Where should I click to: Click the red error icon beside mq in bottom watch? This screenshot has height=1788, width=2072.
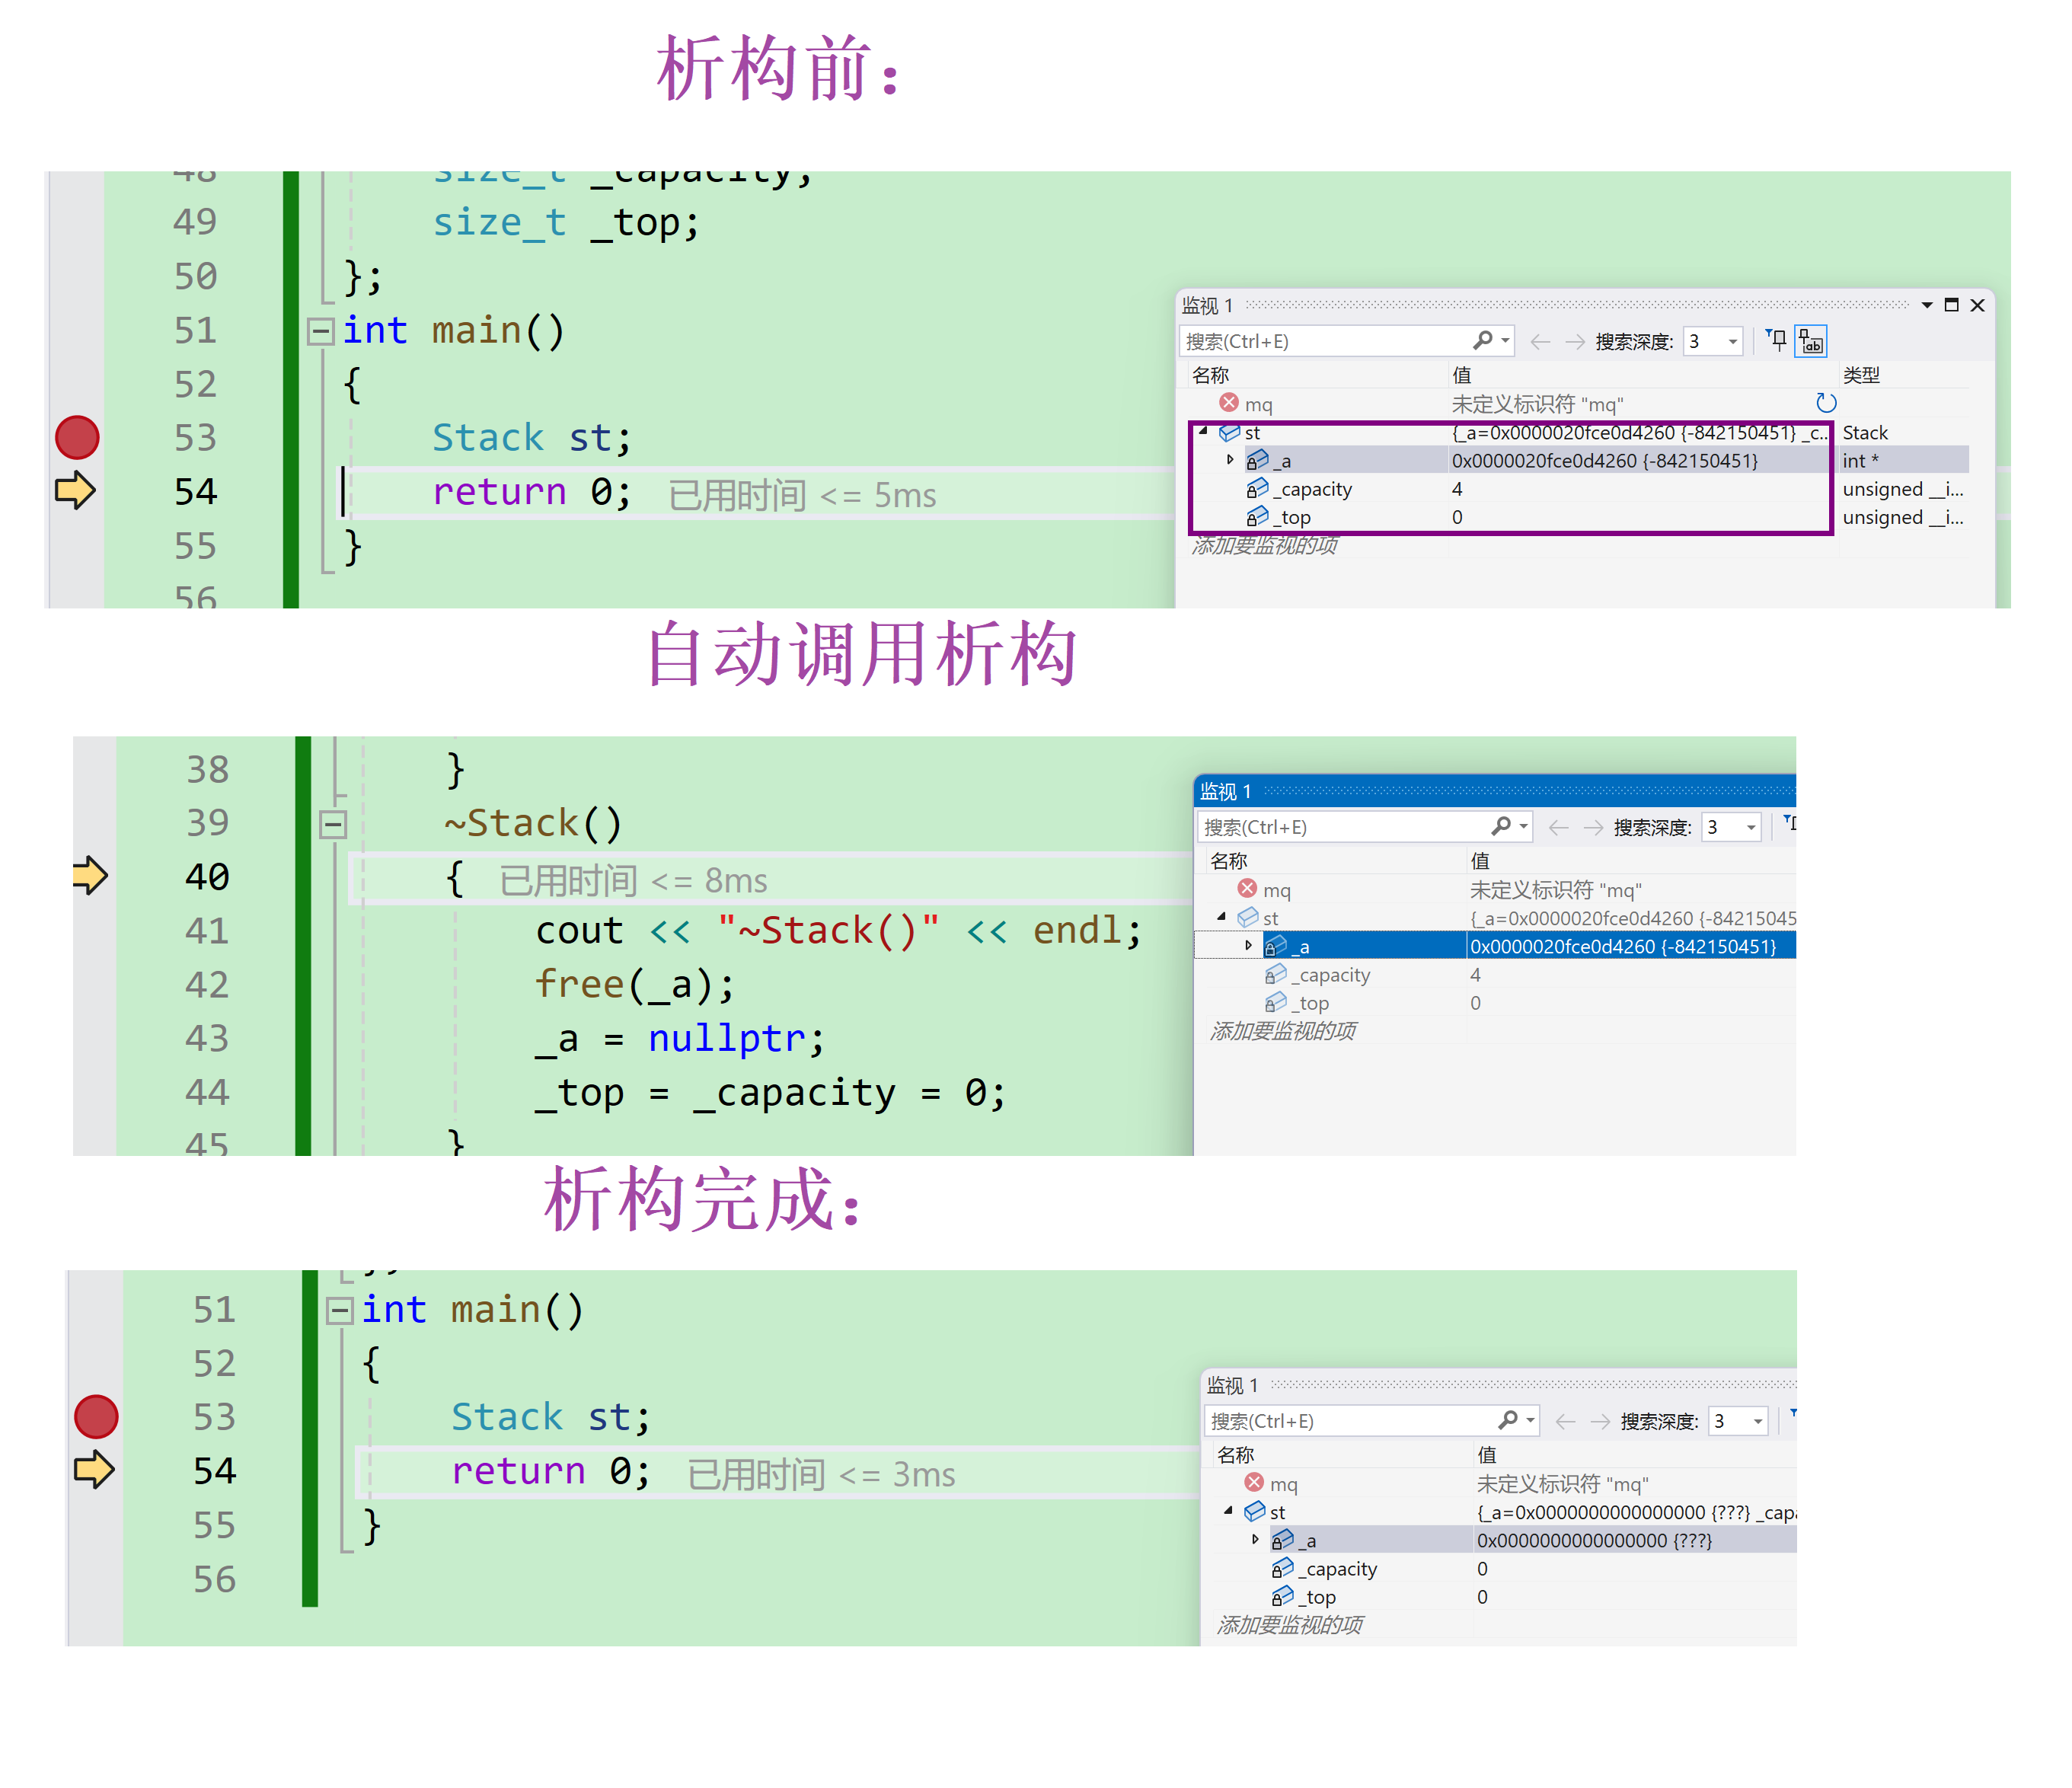[1254, 1482]
